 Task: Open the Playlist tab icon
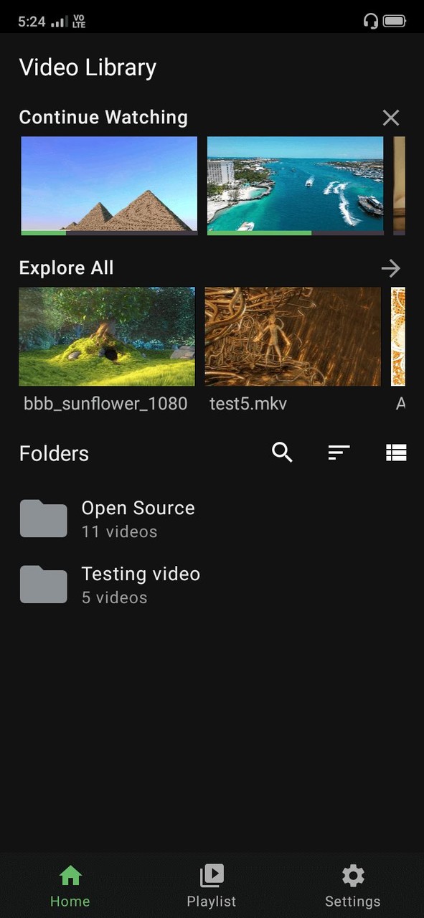pyautogui.click(x=212, y=876)
